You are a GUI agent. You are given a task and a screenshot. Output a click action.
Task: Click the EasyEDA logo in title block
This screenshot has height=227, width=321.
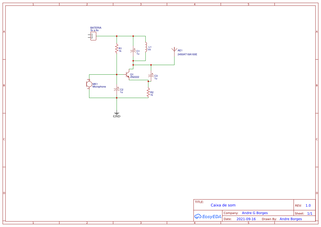pyautogui.click(x=208, y=216)
